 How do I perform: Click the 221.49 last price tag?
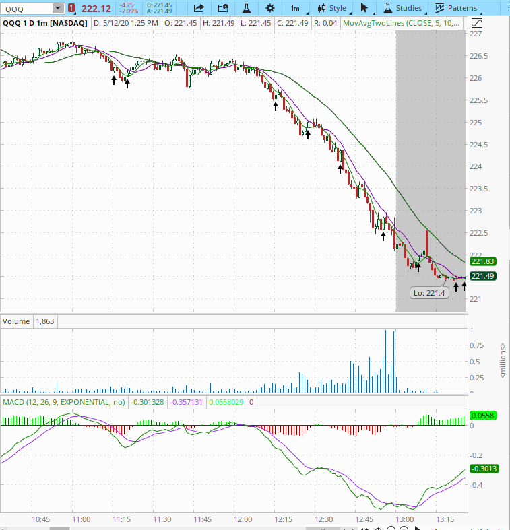[483, 276]
